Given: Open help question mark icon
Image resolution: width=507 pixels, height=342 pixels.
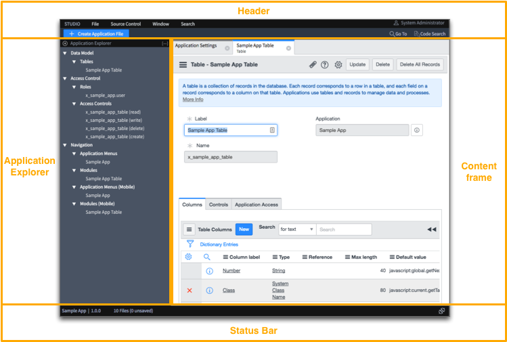Looking at the screenshot, I should pos(325,65).
